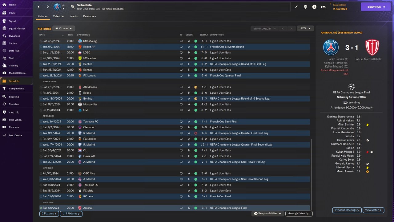Click the fixtures list vertical scrollbar
The width and height of the screenshot is (394, 222).
pyautogui.click(x=312, y=174)
